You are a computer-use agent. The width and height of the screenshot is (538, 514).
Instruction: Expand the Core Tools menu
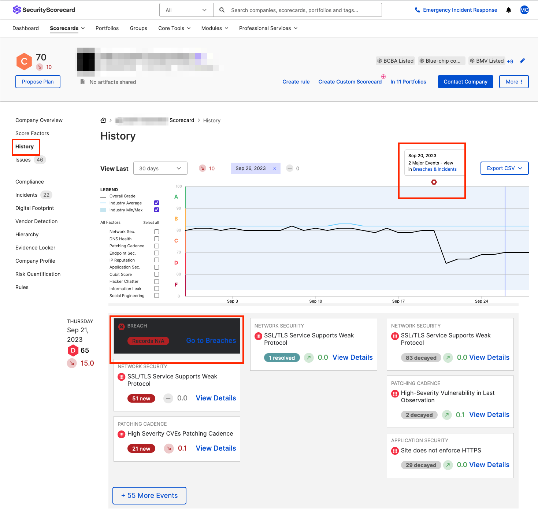(174, 28)
